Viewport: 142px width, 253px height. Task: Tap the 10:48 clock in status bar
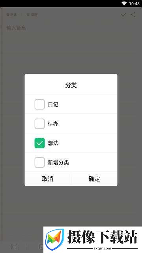click(134, 4)
